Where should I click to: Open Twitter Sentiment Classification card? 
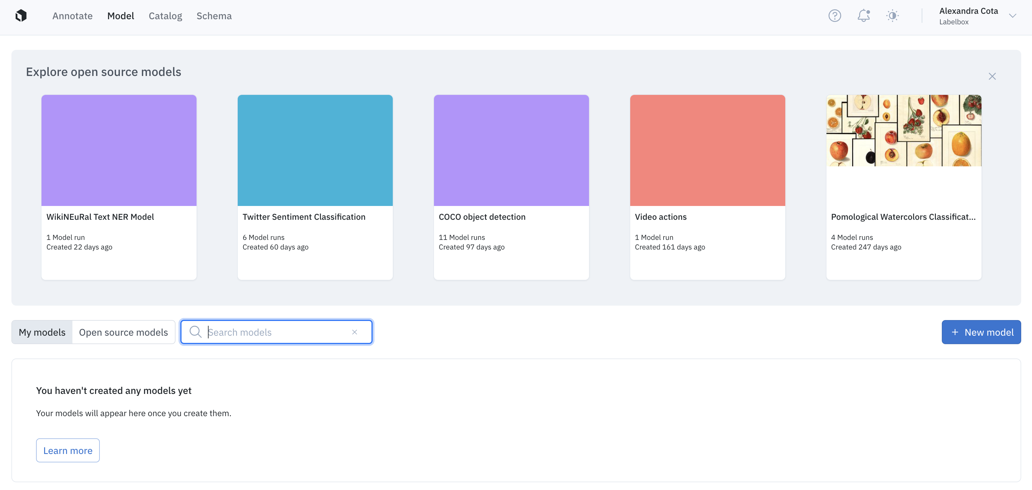[x=315, y=187]
